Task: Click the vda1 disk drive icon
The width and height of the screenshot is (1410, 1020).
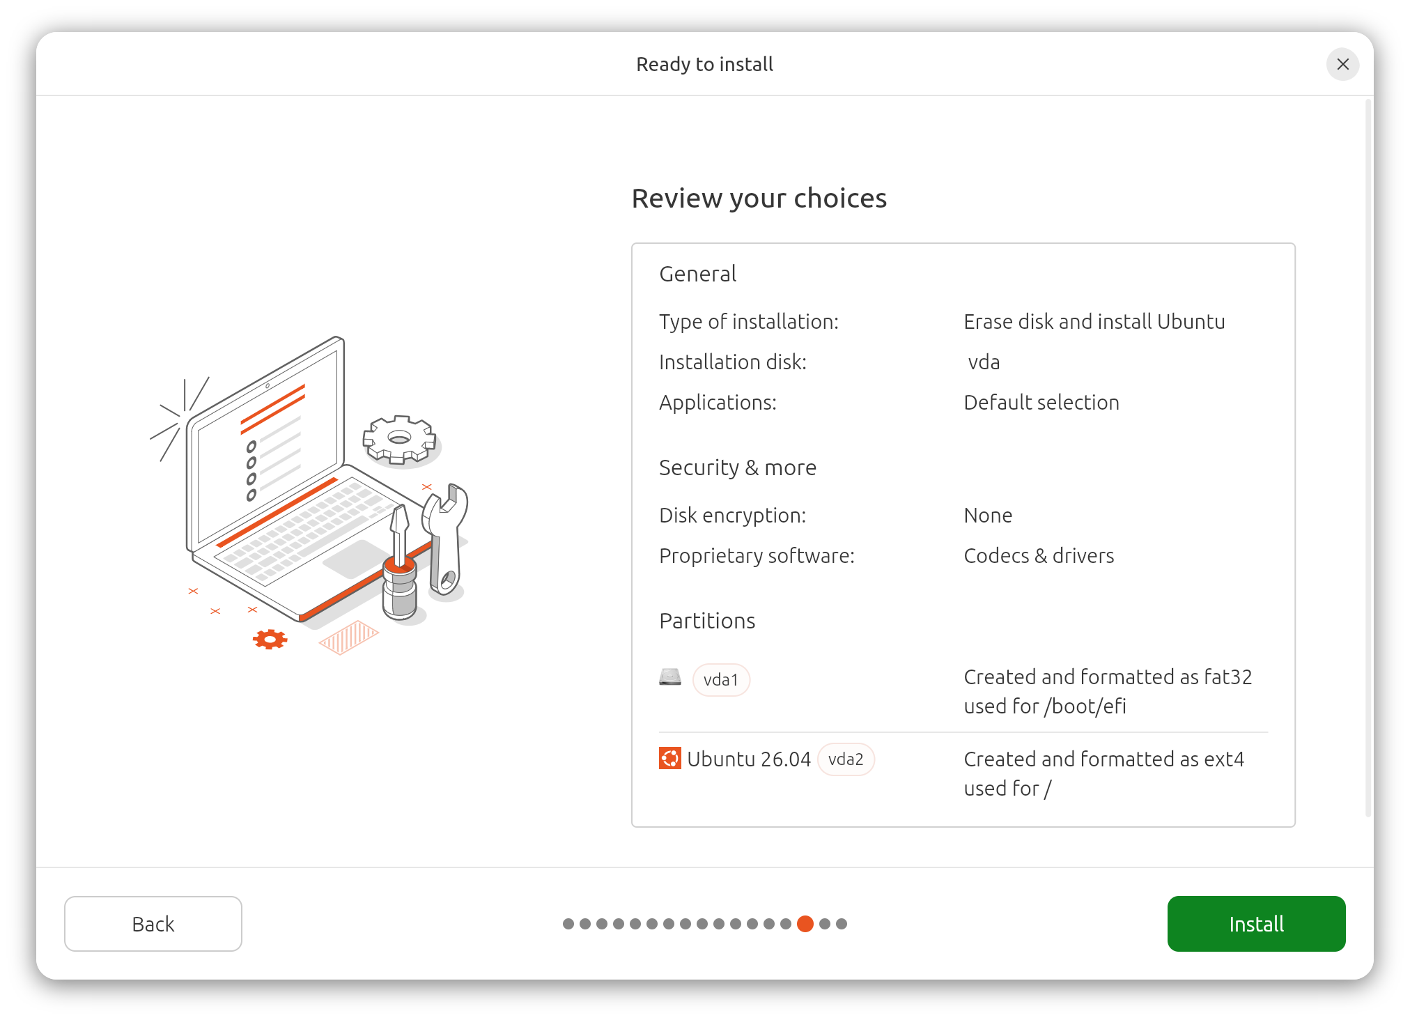Action: (x=670, y=677)
